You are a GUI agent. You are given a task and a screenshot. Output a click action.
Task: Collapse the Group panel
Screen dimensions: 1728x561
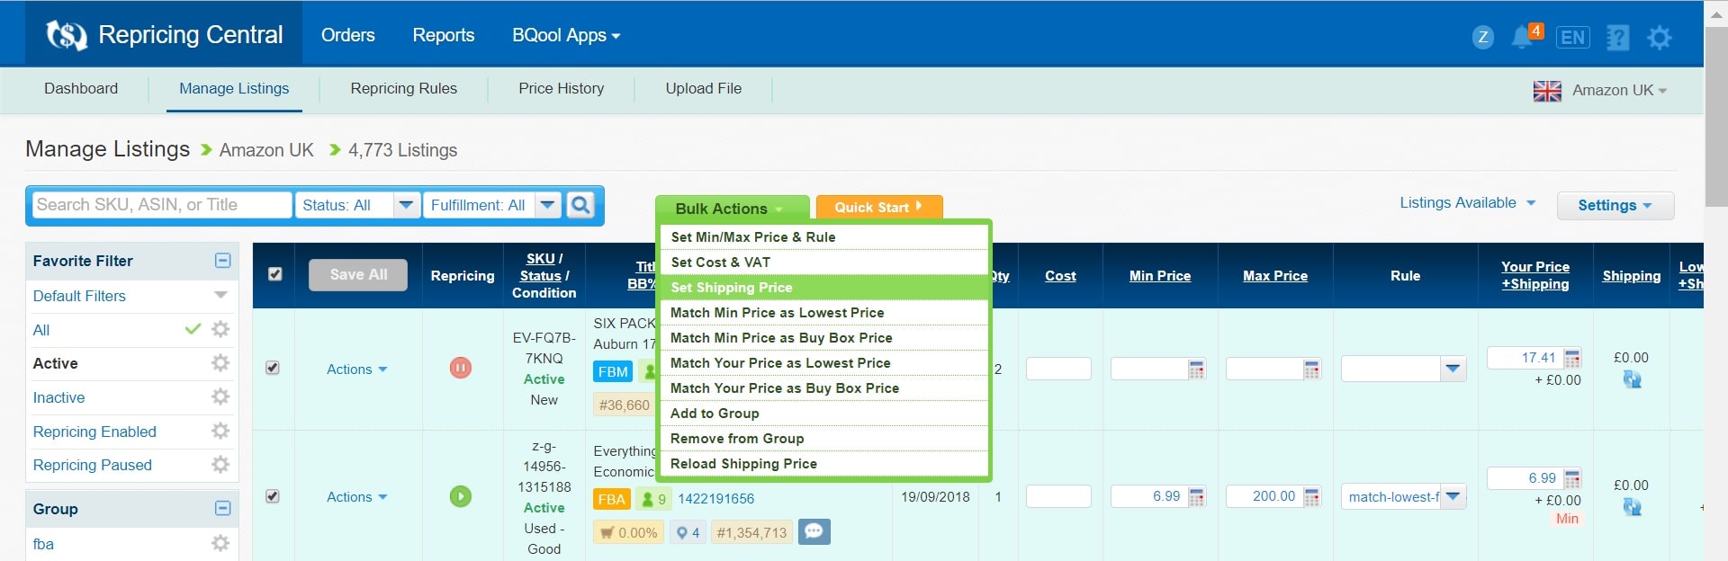(x=223, y=509)
